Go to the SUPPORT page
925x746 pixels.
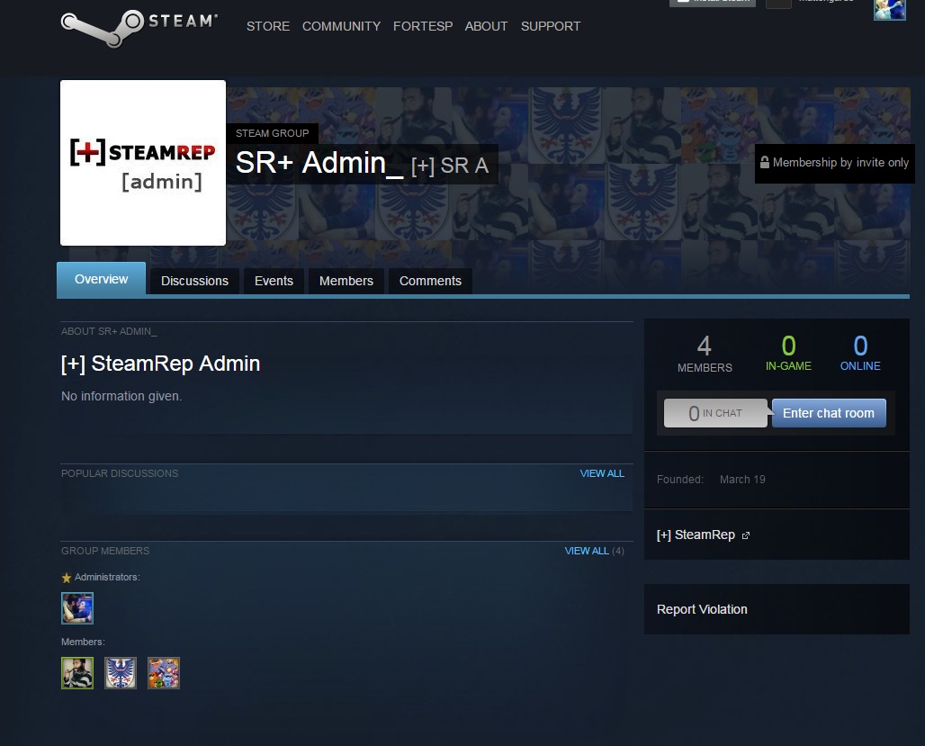pyautogui.click(x=550, y=26)
